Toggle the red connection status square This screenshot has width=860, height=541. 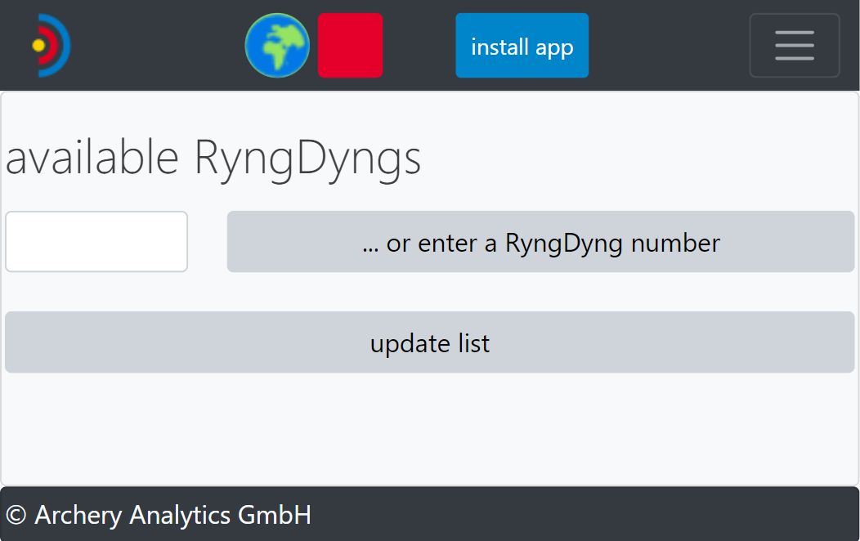pos(350,46)
